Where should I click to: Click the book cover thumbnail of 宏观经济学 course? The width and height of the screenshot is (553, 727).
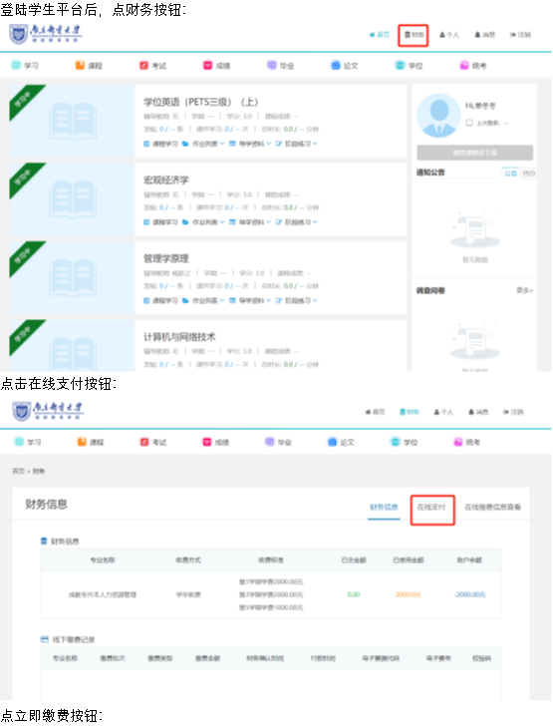pyautogui.click(x=73, y=198)
